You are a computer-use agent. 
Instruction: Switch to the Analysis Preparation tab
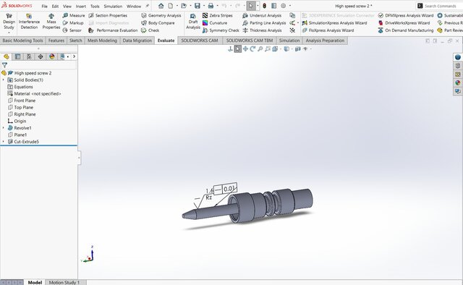(325, 41)
